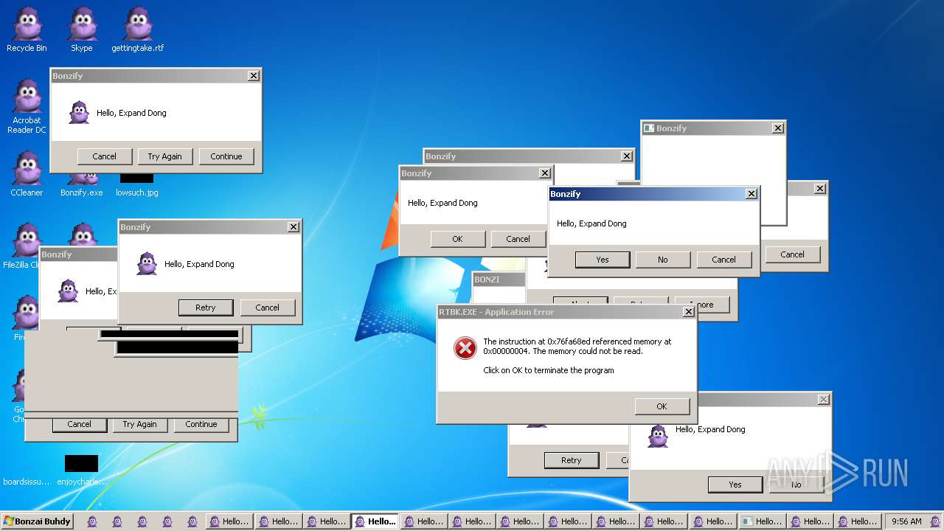
Task: Open the Recycle Bin desktop icon
Action: coord(27,30)
